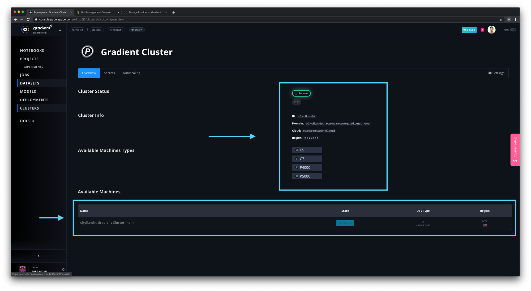Click the Arrakis team avatar

pos(23,269)
